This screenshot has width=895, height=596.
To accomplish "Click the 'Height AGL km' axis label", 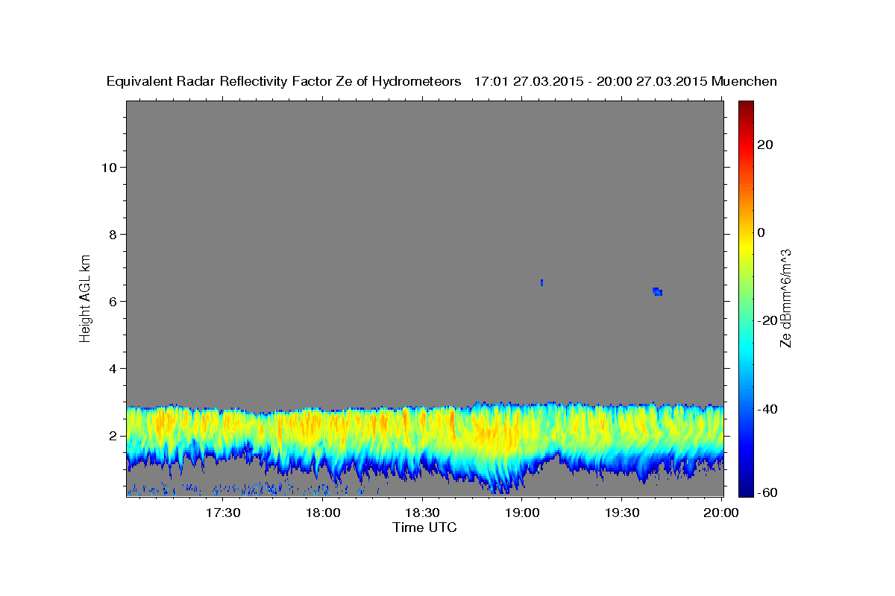I will click(x=86, y=297).
